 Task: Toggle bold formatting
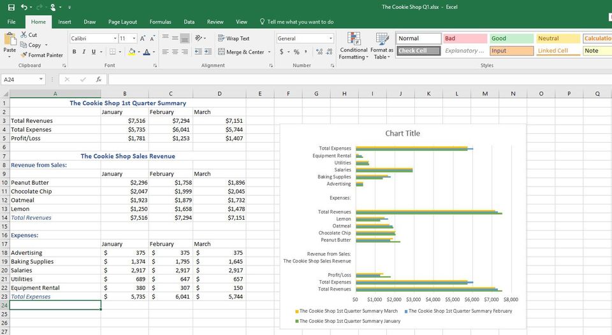point(74,52)
